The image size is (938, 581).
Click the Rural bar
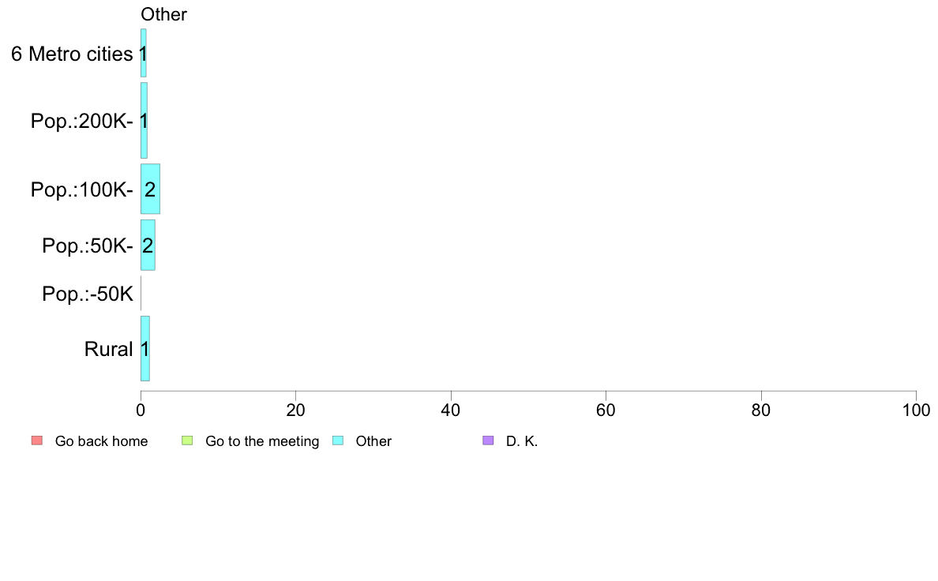pyautogui.click(x=145, y=348)
